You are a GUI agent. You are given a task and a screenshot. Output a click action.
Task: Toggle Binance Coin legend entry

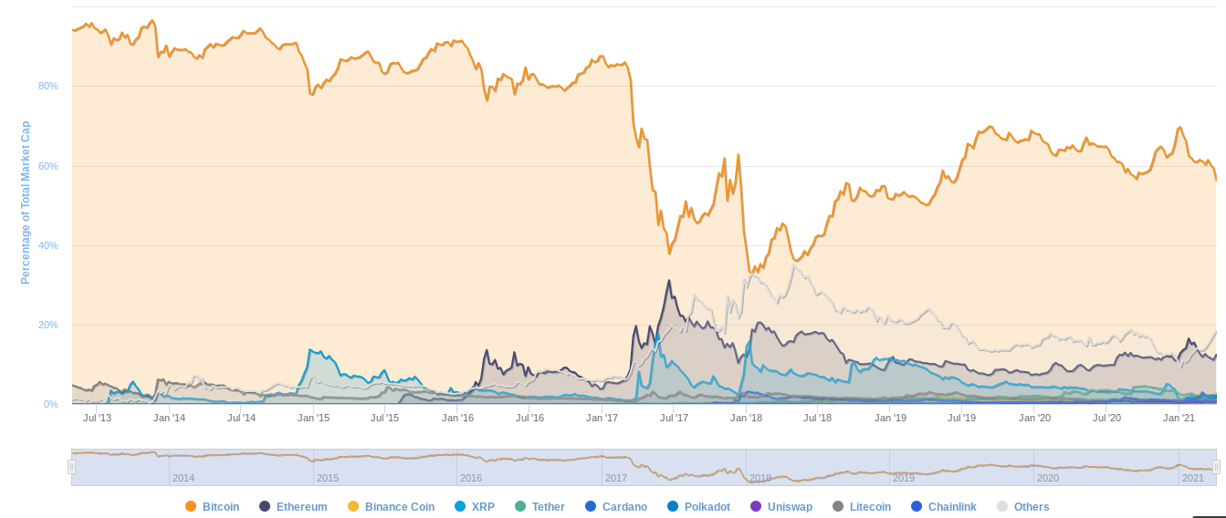click(x=391, y=507)
